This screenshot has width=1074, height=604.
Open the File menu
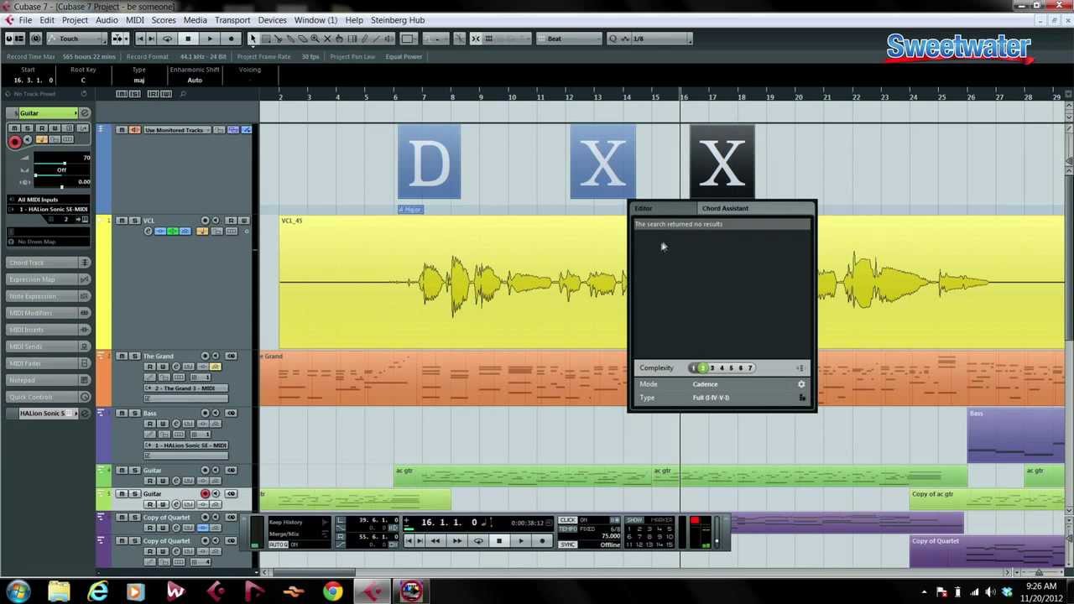click(x=25, y=20)
